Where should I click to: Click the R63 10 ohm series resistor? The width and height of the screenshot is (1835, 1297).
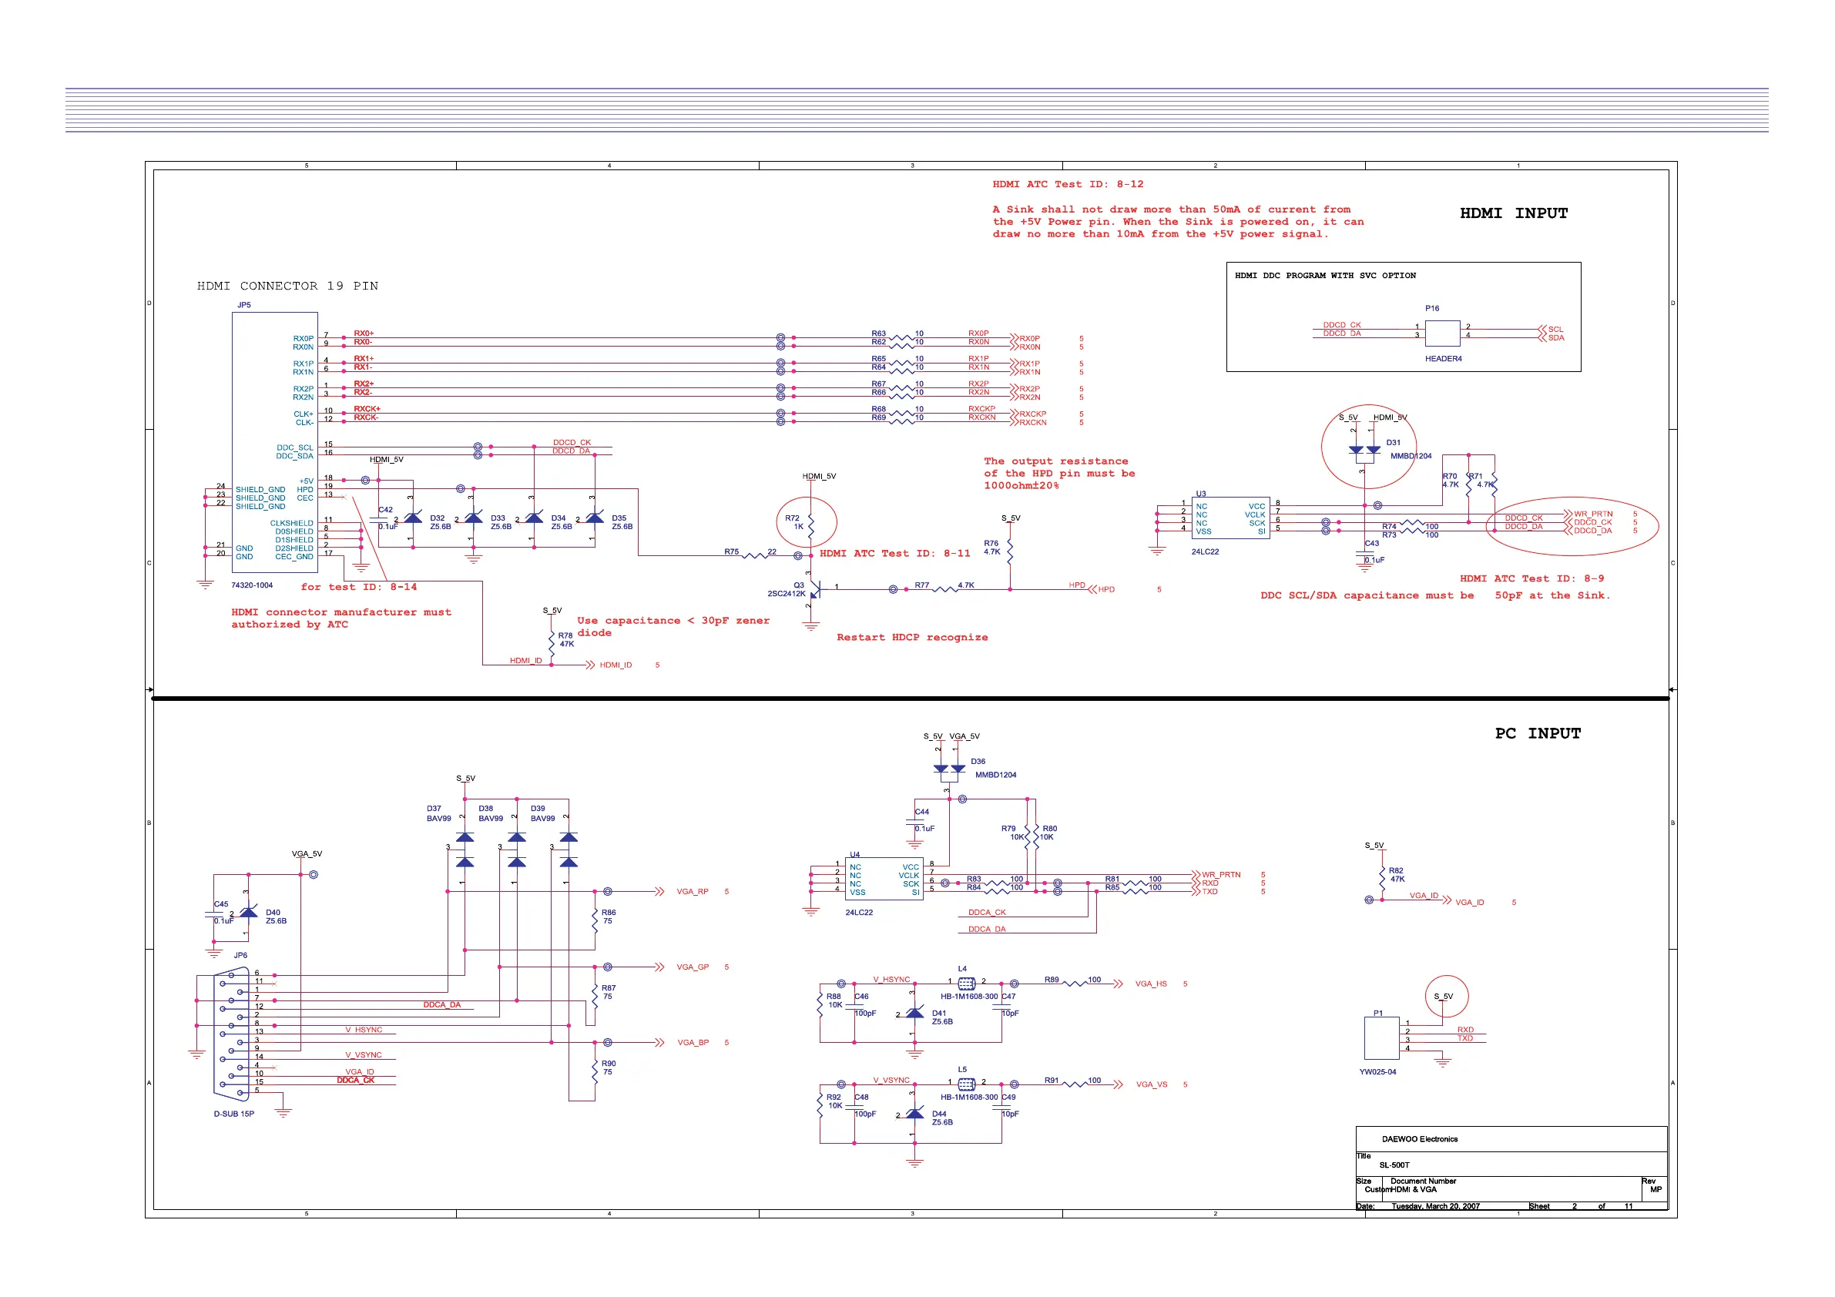(x=901, y=338)
